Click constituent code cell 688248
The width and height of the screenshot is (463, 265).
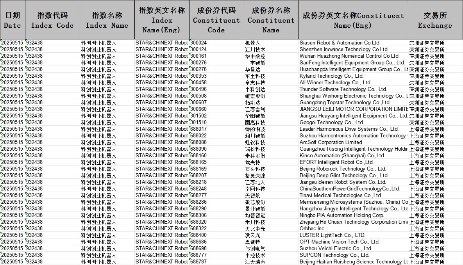(x=216, y=189)
